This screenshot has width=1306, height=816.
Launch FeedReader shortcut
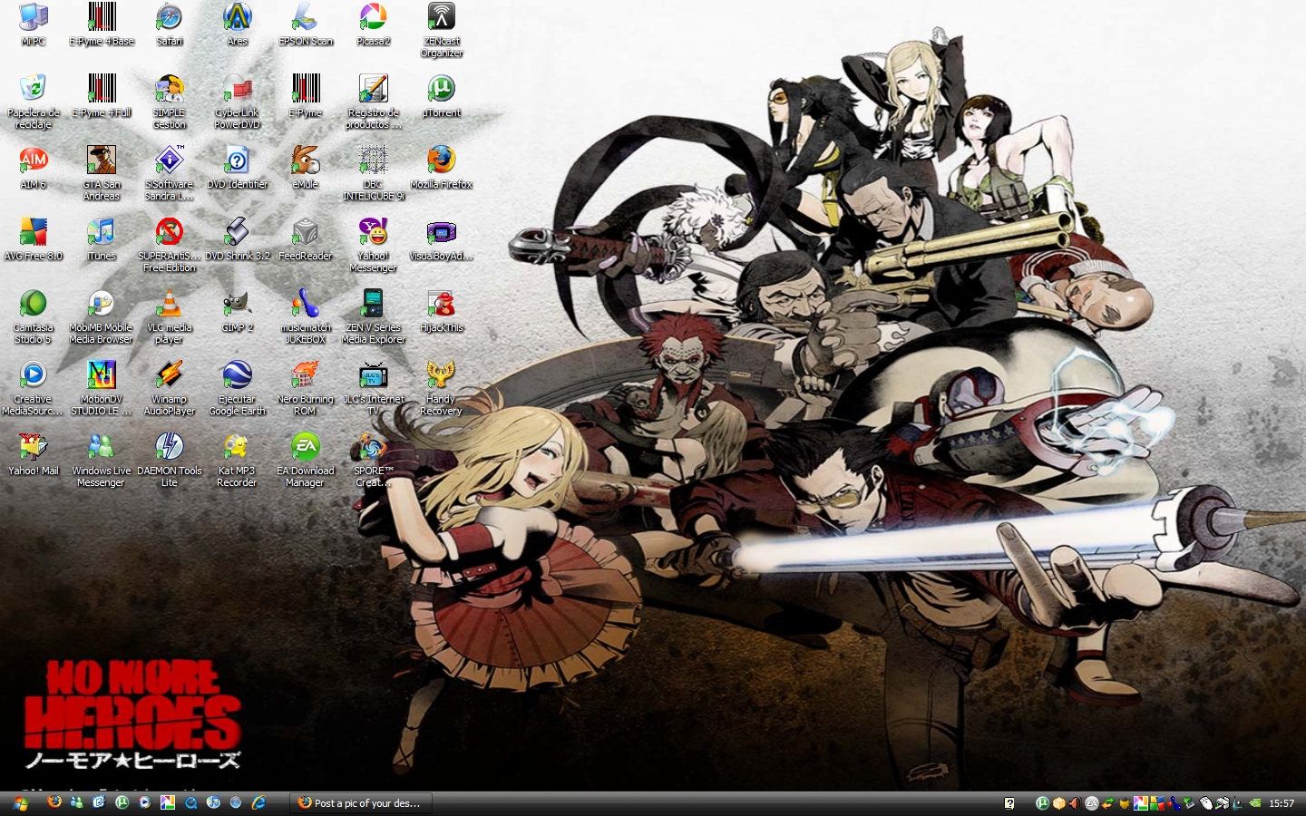click(x=306, y=239)
